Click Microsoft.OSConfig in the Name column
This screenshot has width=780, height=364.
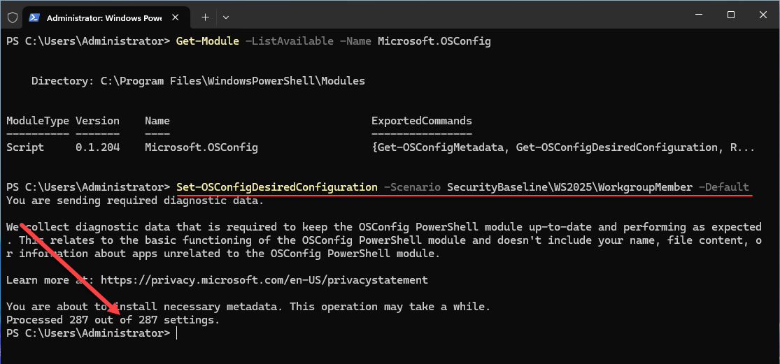[201, 147]
